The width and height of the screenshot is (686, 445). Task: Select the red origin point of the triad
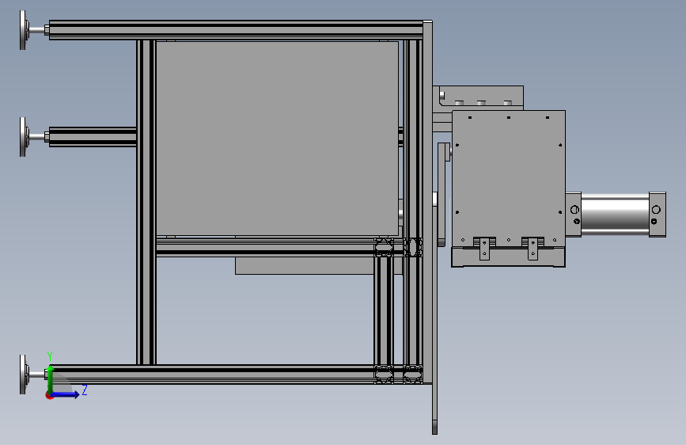point(49,396)
